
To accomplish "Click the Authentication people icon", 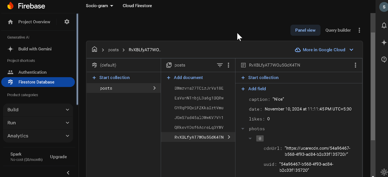I will [10, 72].
